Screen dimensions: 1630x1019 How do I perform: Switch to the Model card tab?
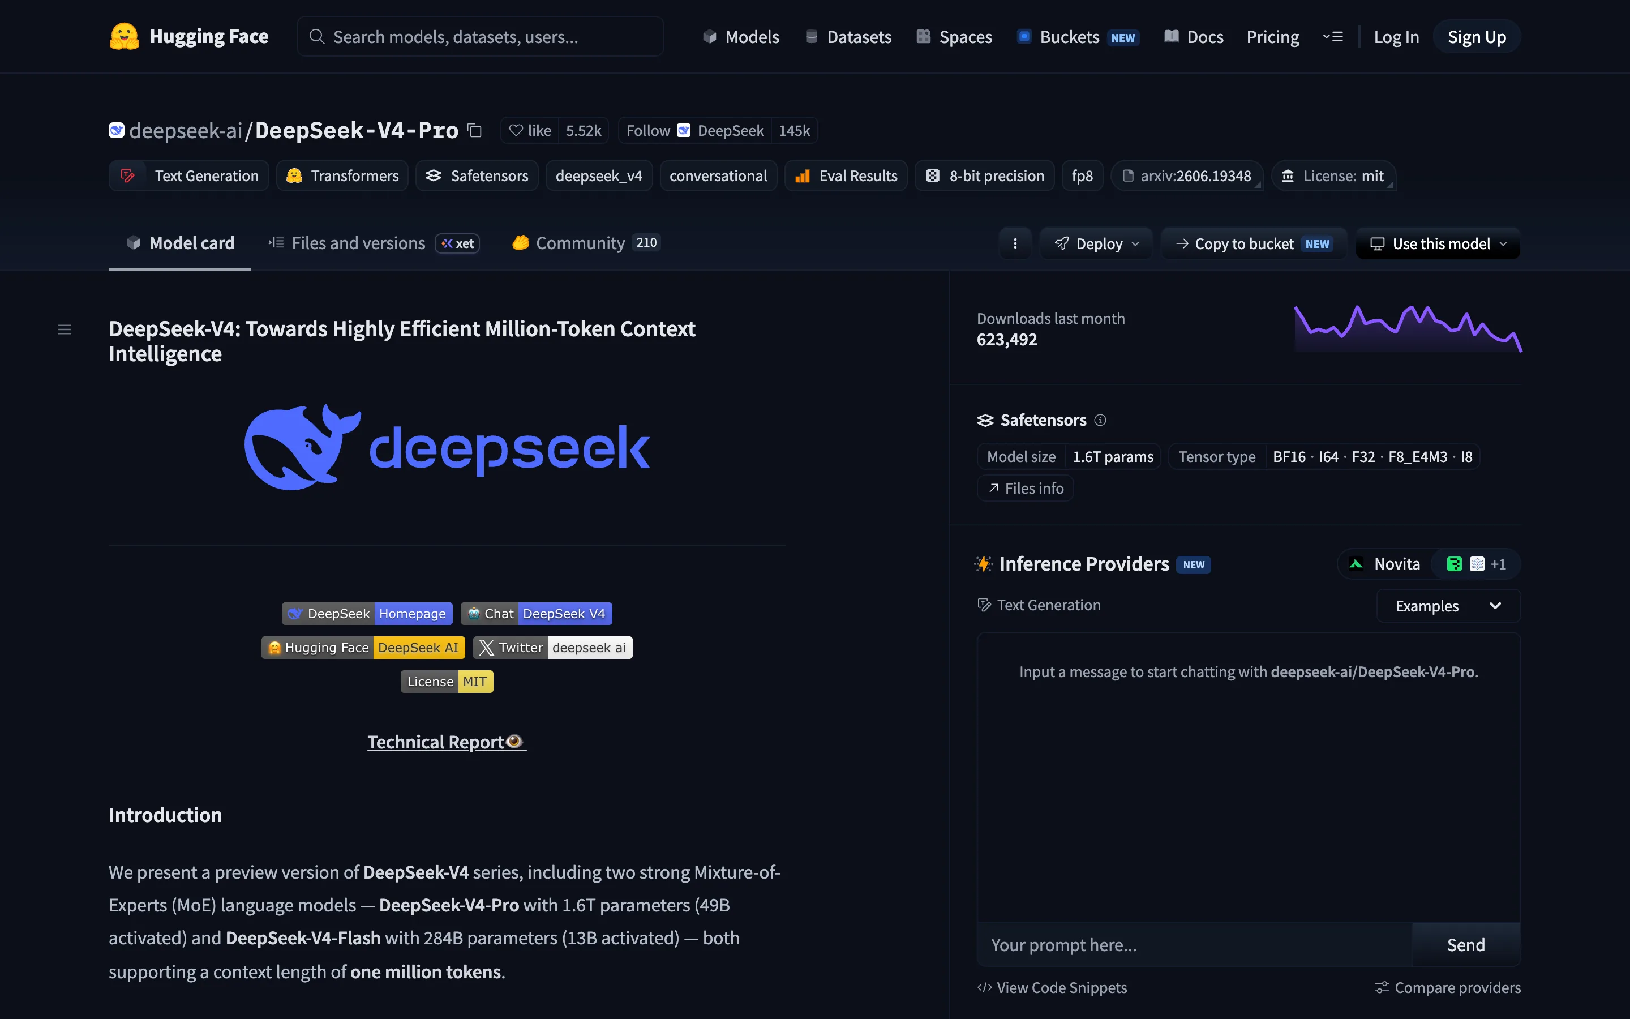[180, 243]
